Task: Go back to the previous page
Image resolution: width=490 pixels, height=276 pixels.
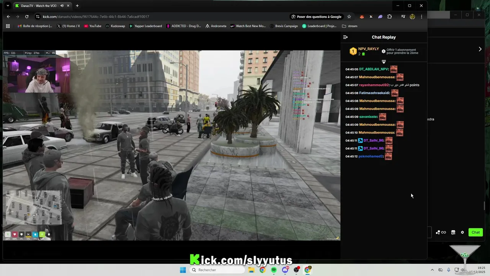Action: tap(8, 16)
